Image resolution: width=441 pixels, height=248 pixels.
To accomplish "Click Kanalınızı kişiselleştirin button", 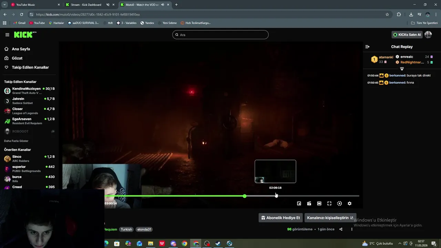I will click(x=330, y=218).
